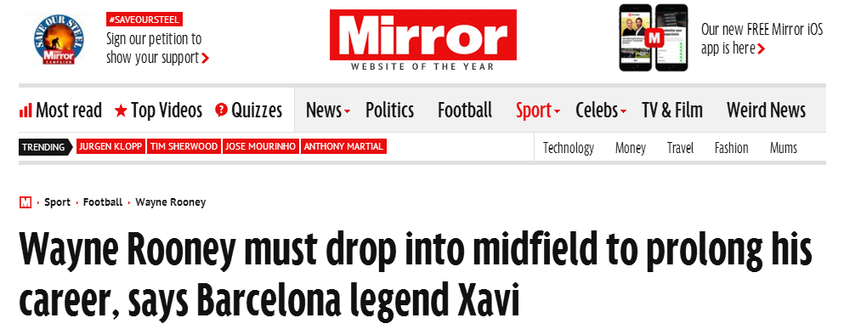Select the Jurgen Klopp trending tag
This screenshot has height=335, width=844.
click(110, 146)
